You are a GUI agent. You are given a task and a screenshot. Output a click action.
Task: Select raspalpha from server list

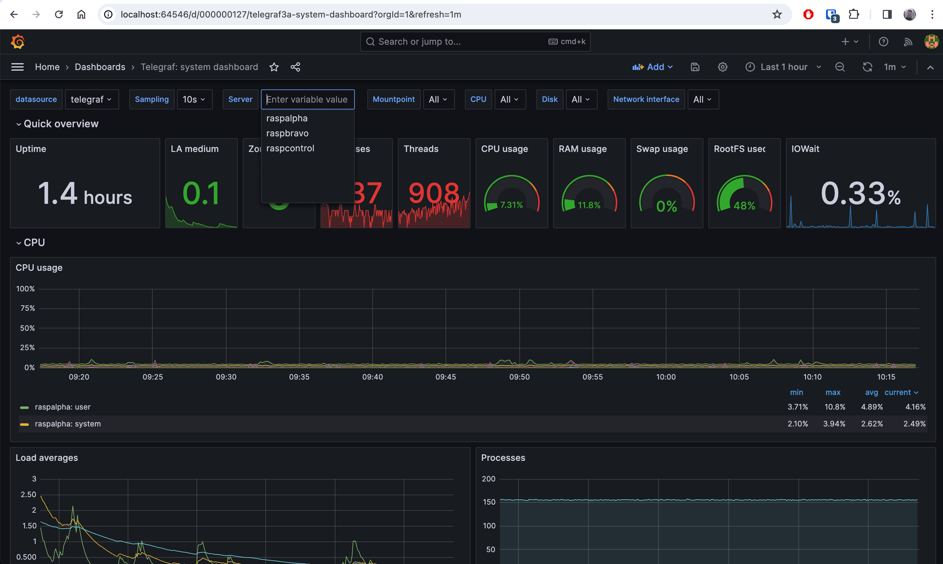click(286, 118)
